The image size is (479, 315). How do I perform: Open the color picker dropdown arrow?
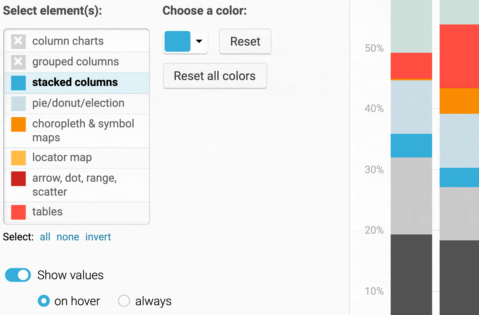point(199,41)
